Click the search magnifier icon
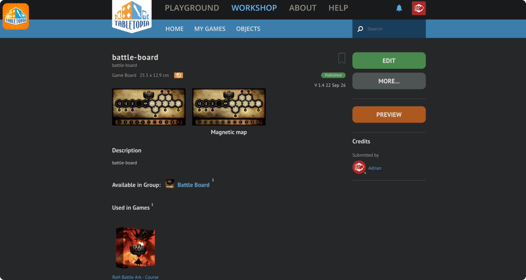This screenshot has height=280, width=526. click(x=360, y=29)
